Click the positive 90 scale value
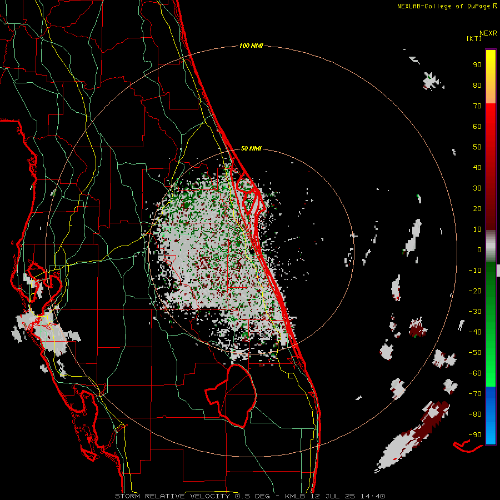The width and height of the screenshot is (500, 500). coord(477,65)
